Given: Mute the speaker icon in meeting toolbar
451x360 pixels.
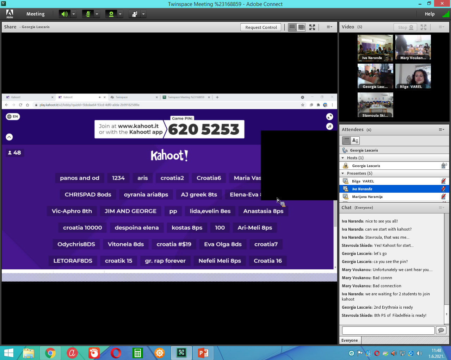Looking at the screenshot, I should [64, 14].
